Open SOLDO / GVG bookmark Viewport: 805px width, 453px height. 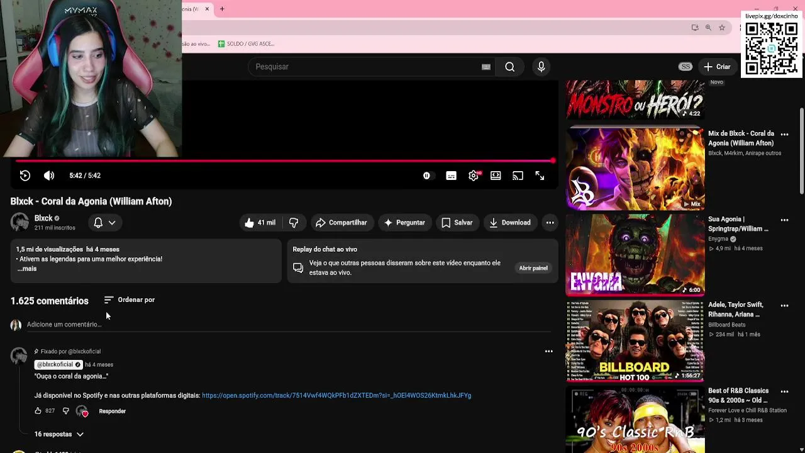coord(246,44)
